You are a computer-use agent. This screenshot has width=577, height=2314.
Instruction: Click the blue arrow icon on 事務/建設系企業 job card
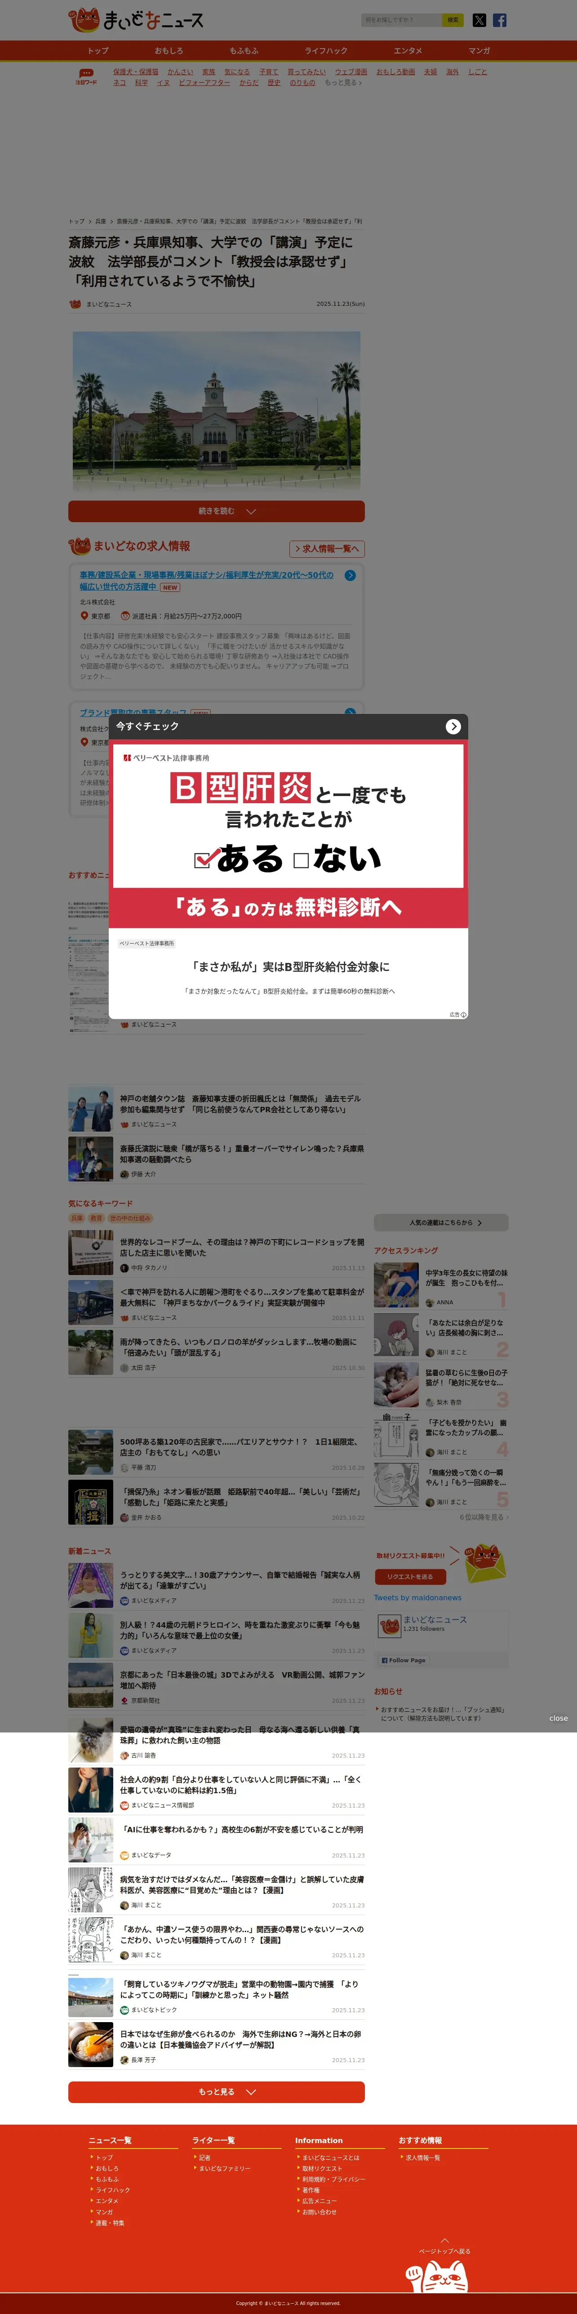click(350, 575)
